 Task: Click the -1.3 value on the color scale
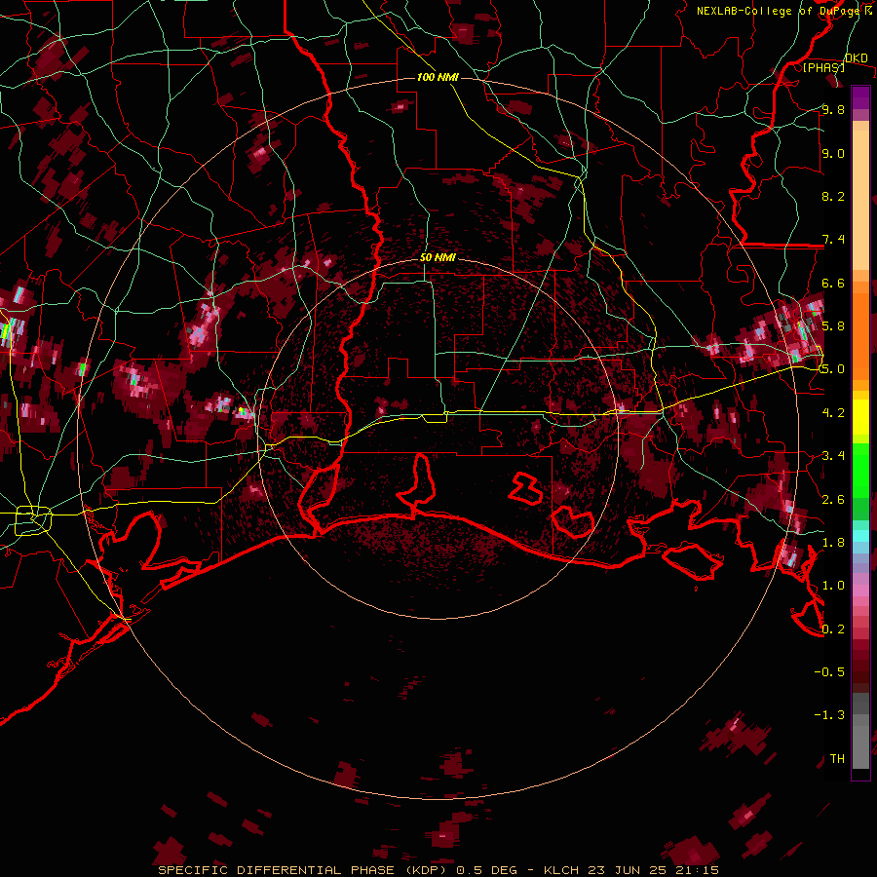tap(829, 715)
